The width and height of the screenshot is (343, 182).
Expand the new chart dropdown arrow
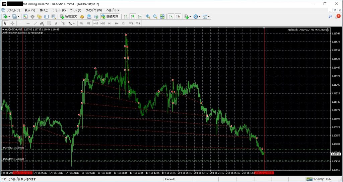[x=9, y=16]
